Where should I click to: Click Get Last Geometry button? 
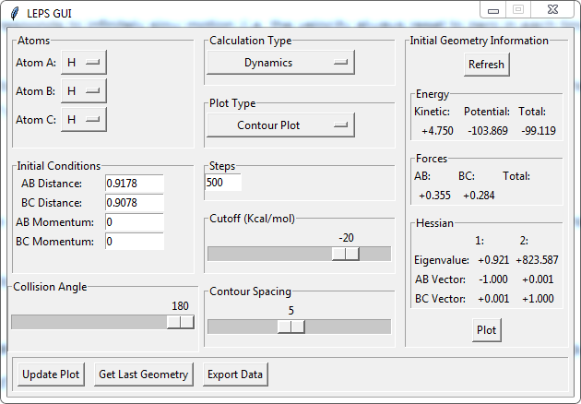[x=144, y=374]
